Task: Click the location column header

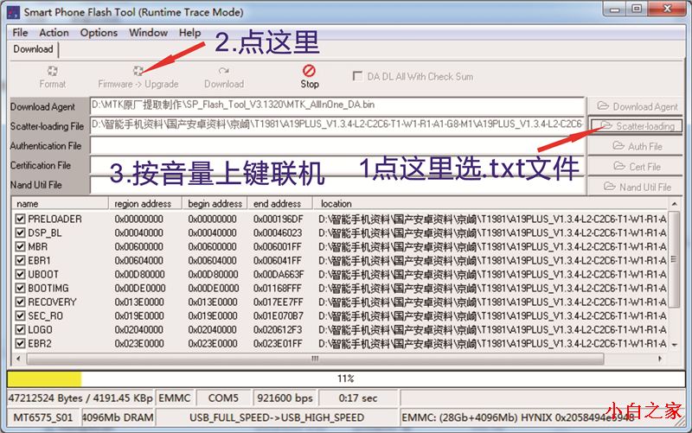Action: (x=490, y=204)
